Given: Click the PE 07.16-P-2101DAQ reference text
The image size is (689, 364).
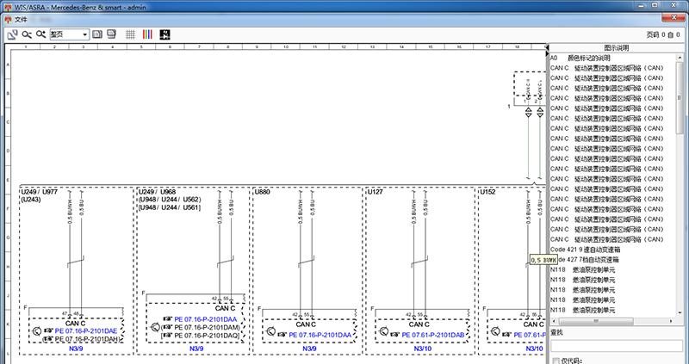Looking at the screenshot, I should [x=207, y=336].
